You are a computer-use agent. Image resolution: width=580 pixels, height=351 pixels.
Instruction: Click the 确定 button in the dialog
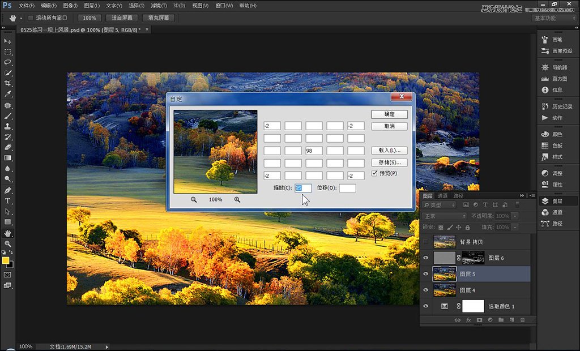coord(389,114)
